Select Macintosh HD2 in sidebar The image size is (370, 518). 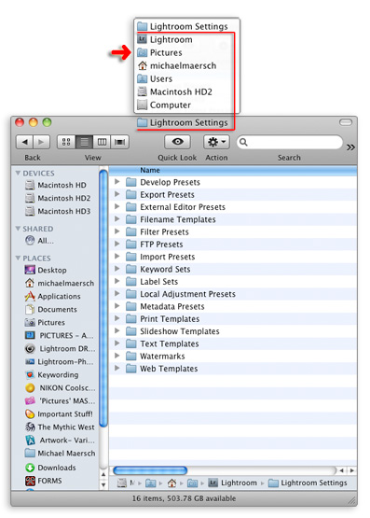(58, 198)
